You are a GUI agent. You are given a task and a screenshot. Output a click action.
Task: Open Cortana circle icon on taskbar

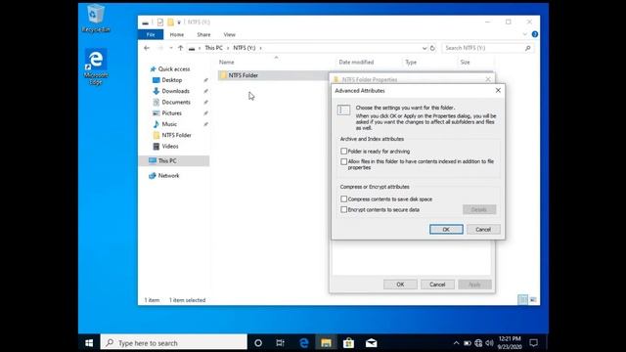pos(258,343)
